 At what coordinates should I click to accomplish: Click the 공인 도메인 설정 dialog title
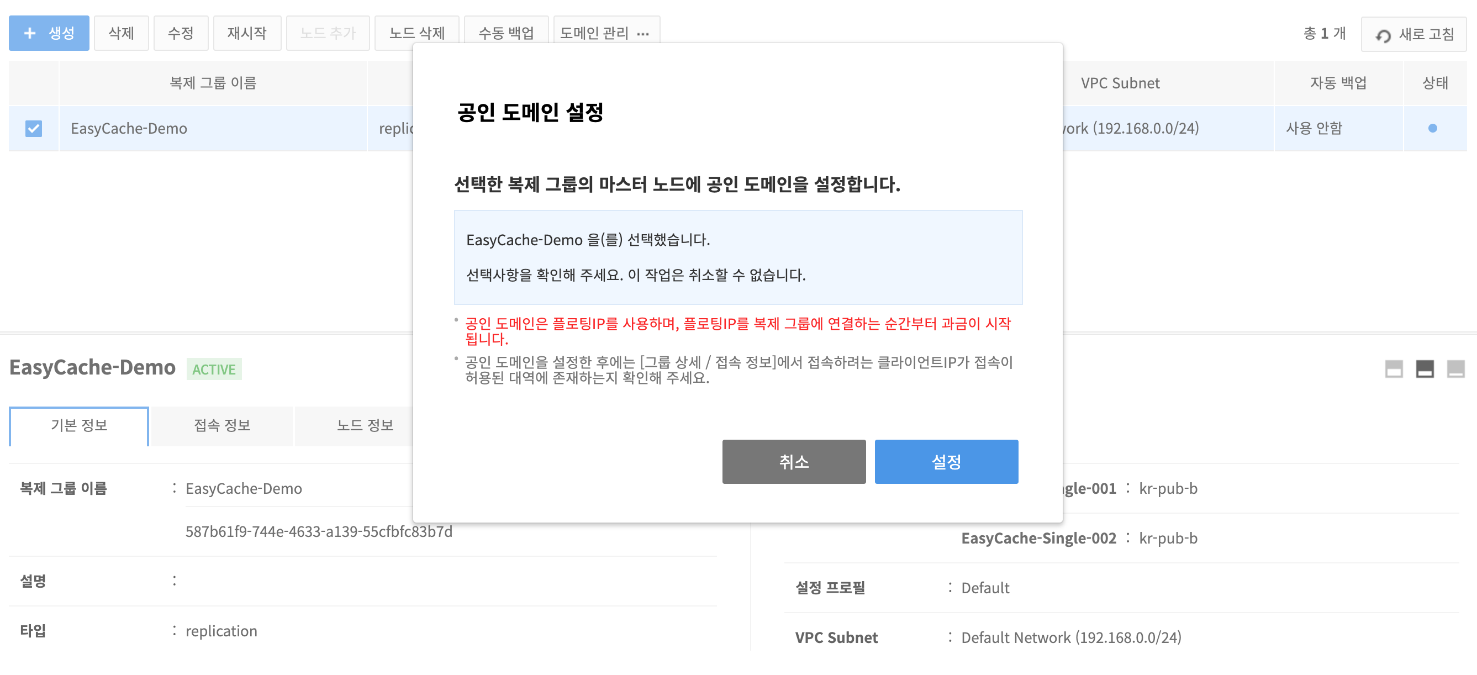pyautogui.click(x=530, y=112)
